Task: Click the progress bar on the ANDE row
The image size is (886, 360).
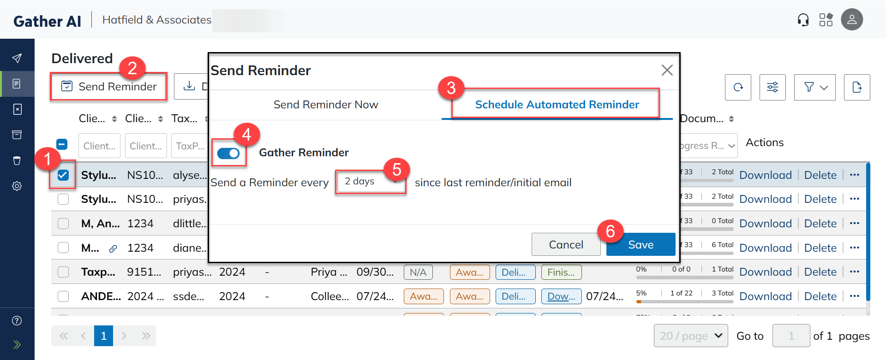Action: click(x=684, y=301)
